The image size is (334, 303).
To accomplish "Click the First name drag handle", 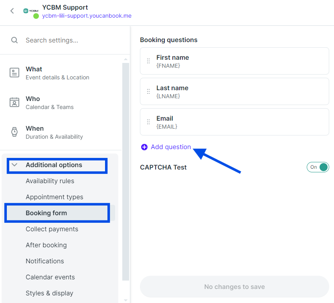I will pyautogui.click(x=148, y=61).
